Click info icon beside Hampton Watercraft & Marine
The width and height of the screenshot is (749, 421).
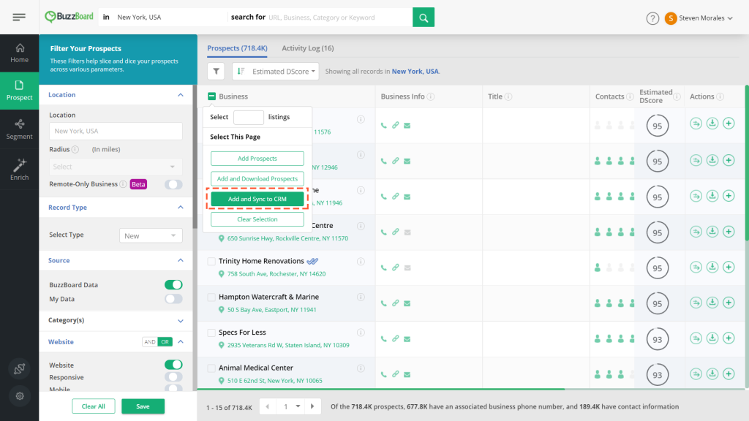tap(361, 297)
